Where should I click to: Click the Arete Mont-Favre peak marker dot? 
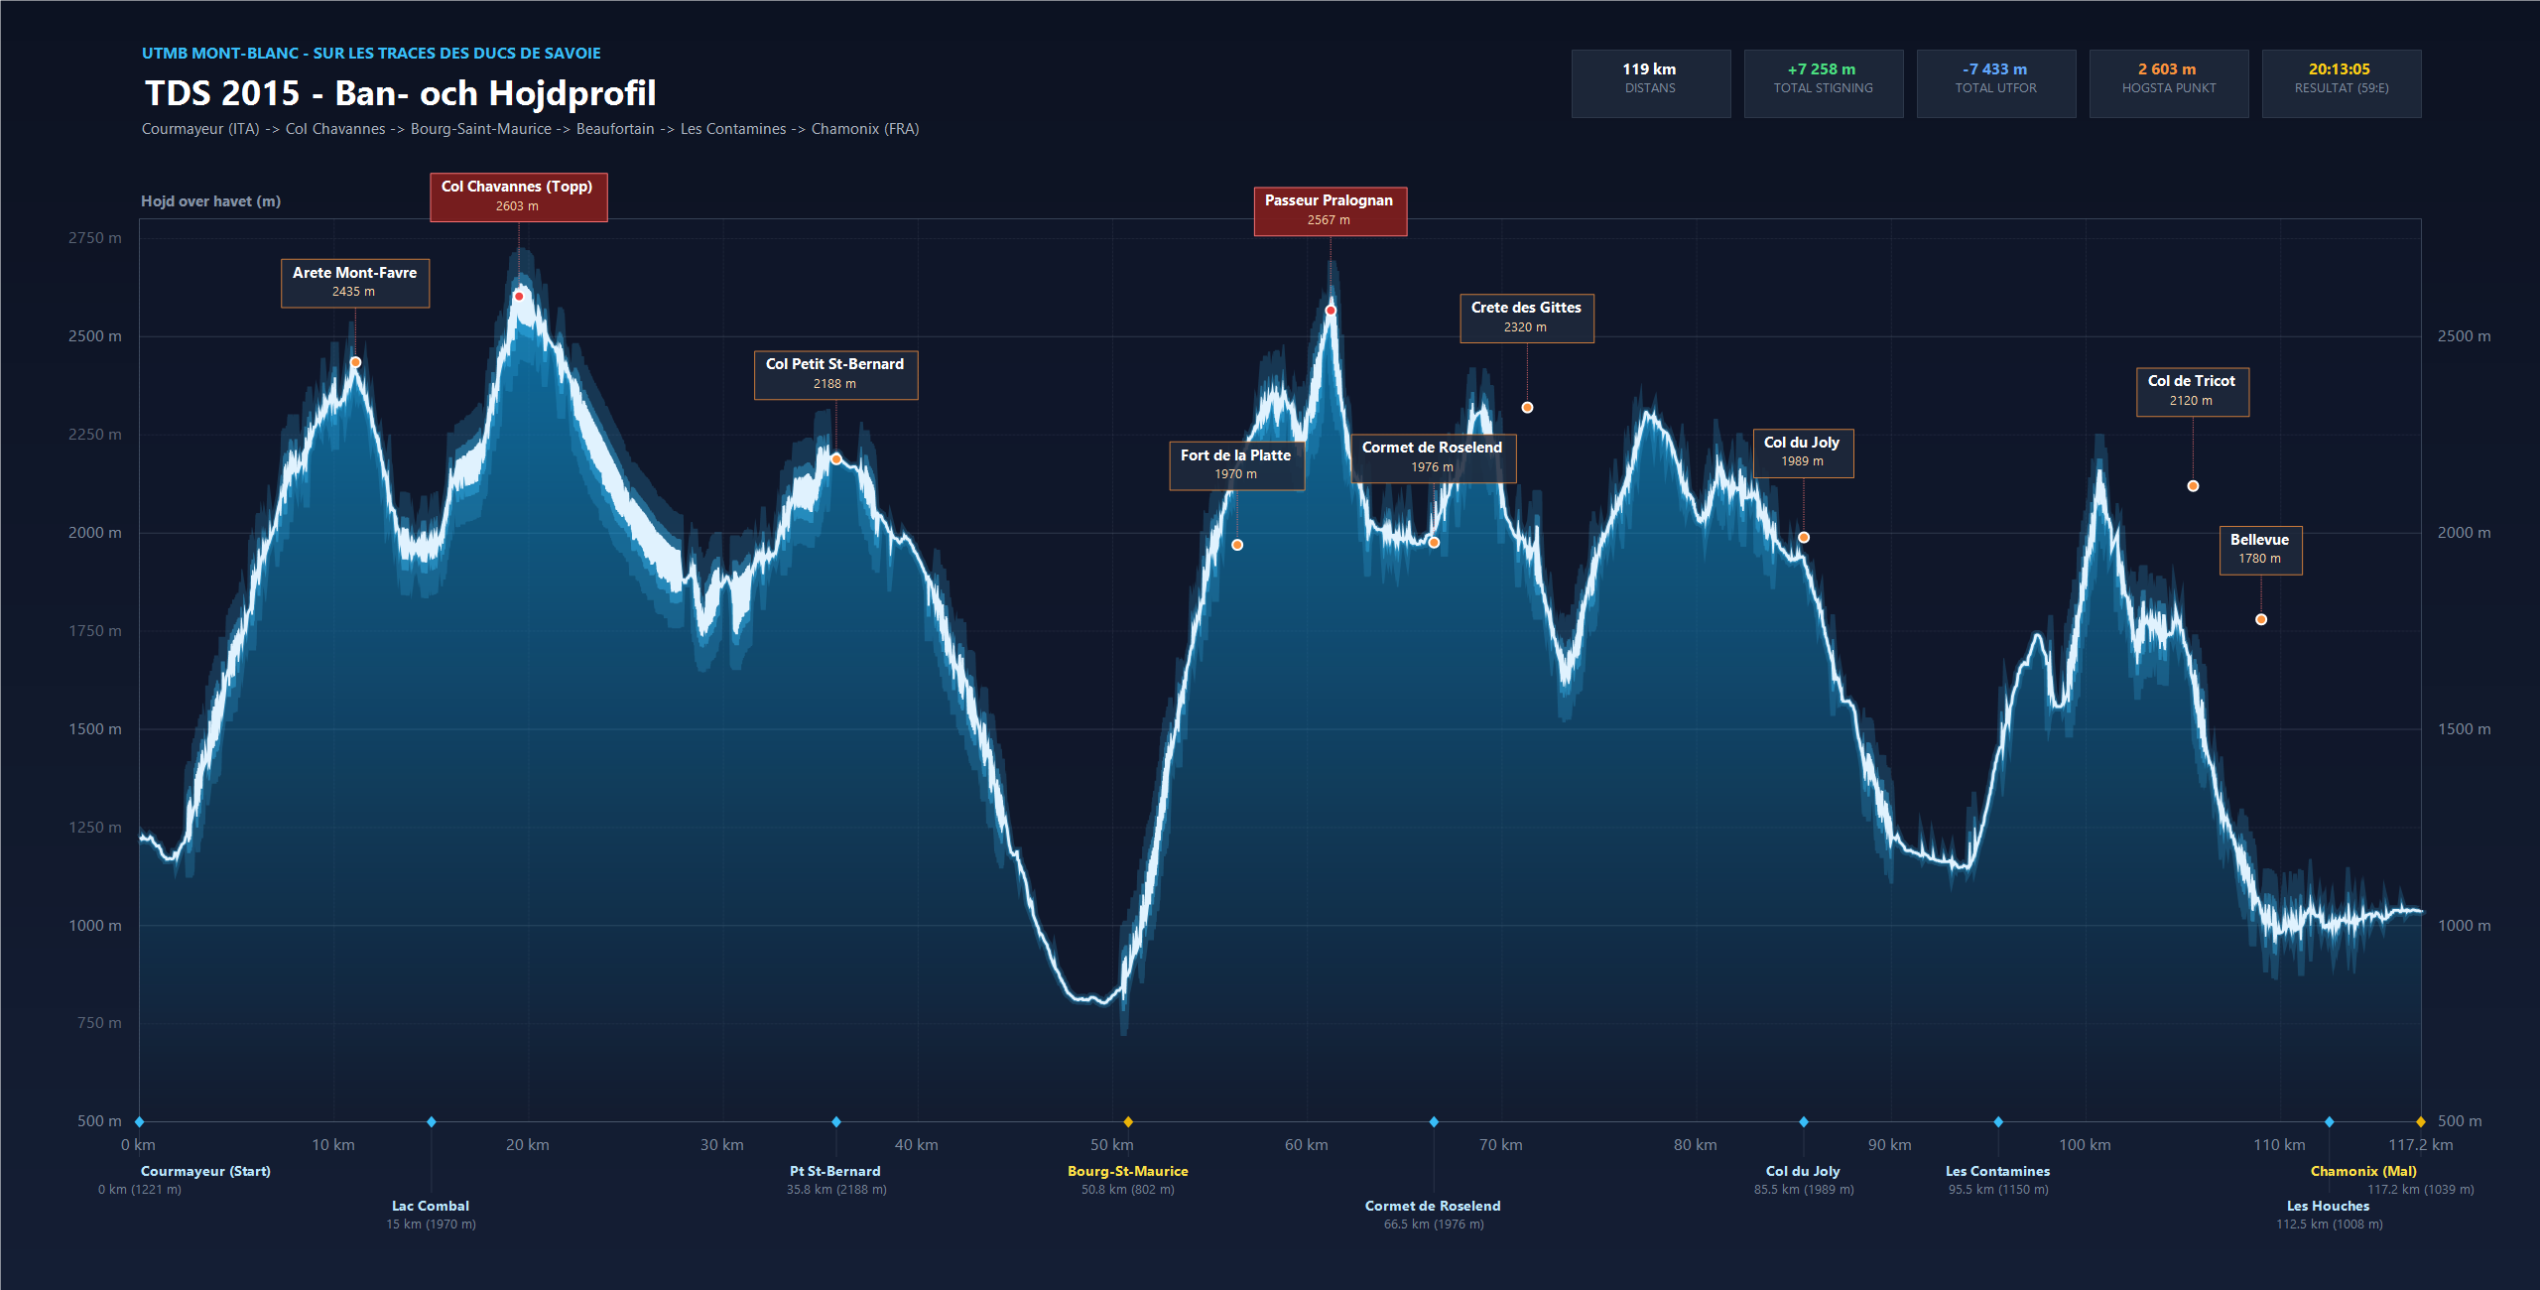coord(356,362)
